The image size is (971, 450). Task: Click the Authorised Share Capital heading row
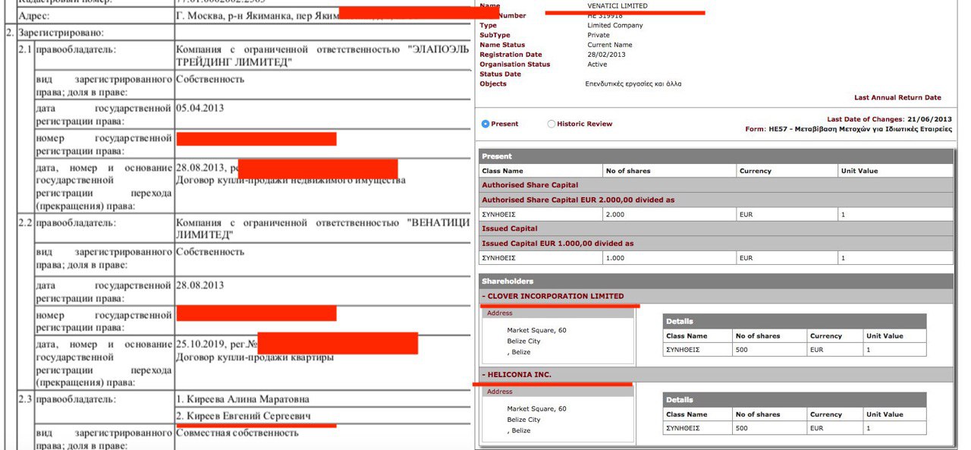716,185
